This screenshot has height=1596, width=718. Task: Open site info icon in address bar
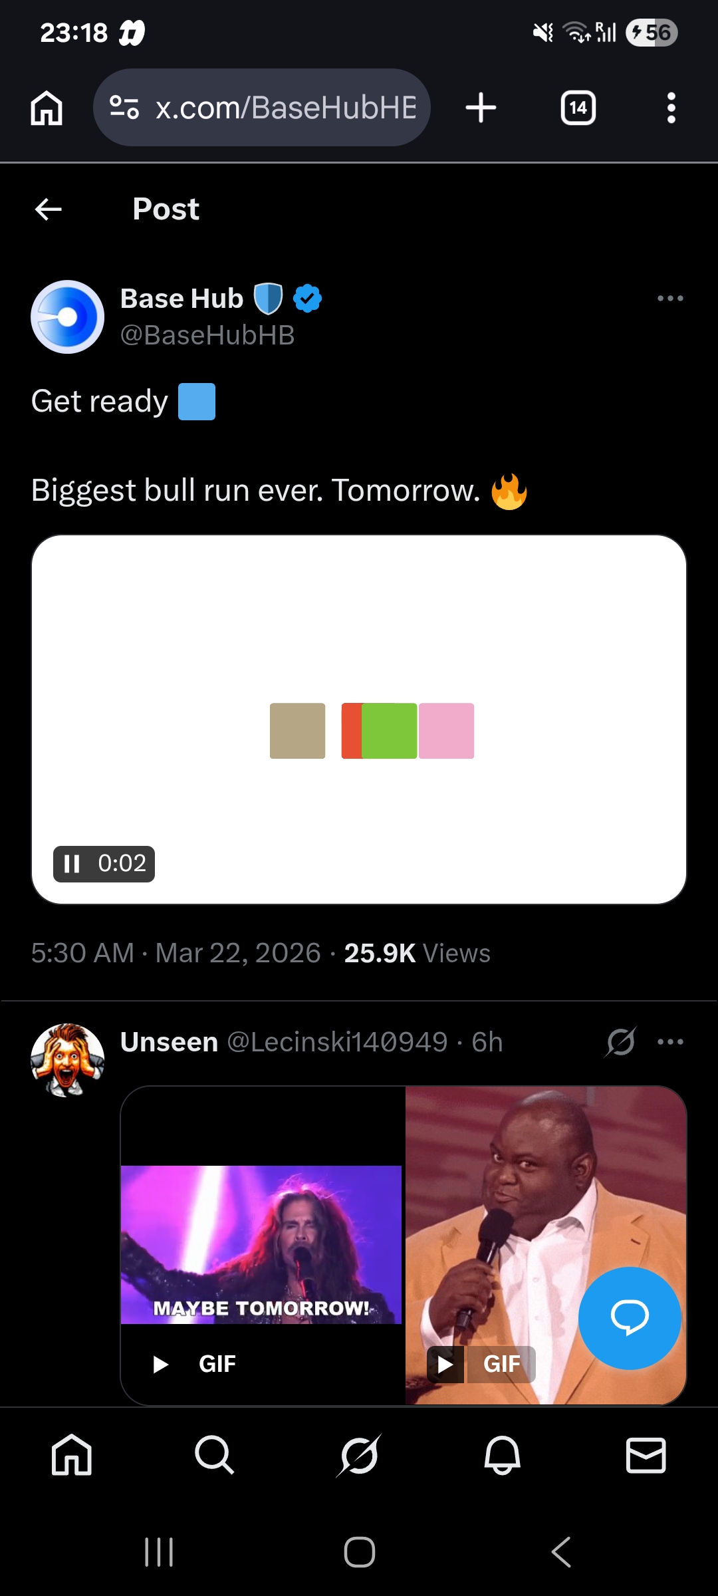[x=124, y=108]
